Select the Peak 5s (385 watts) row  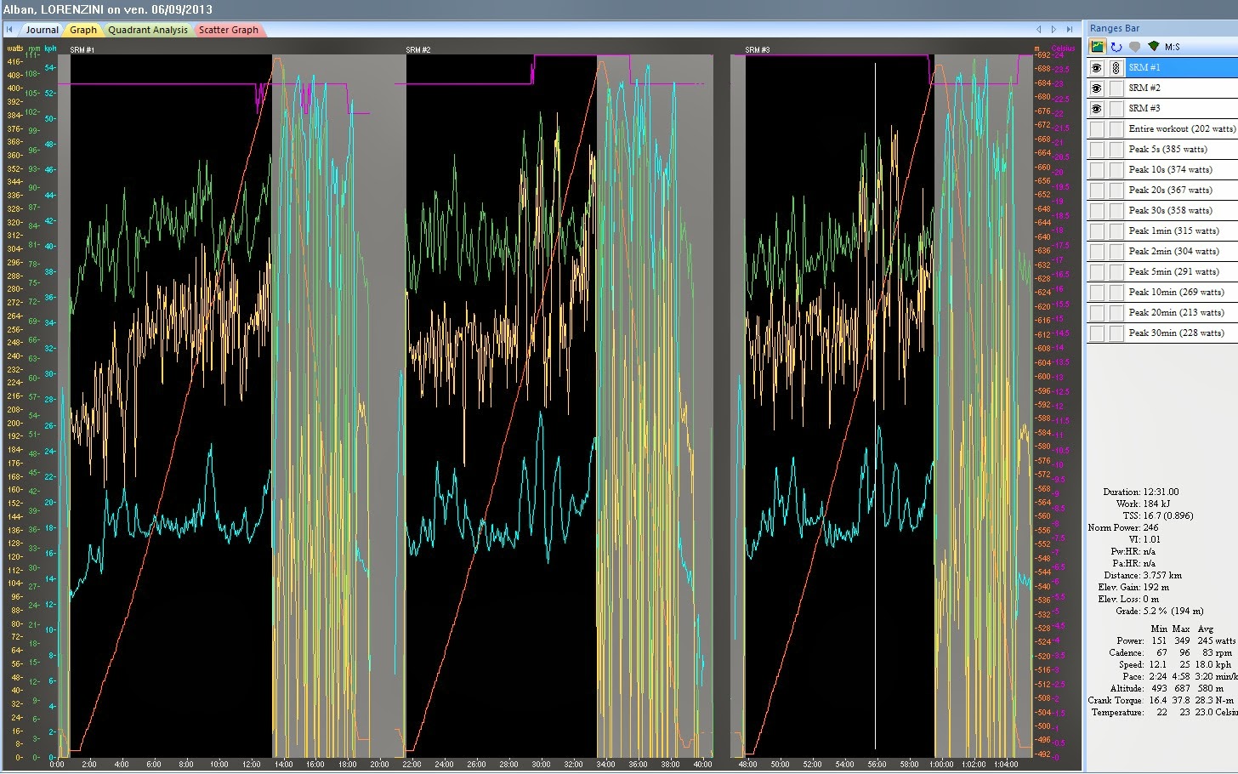[x=1162, y=149]
